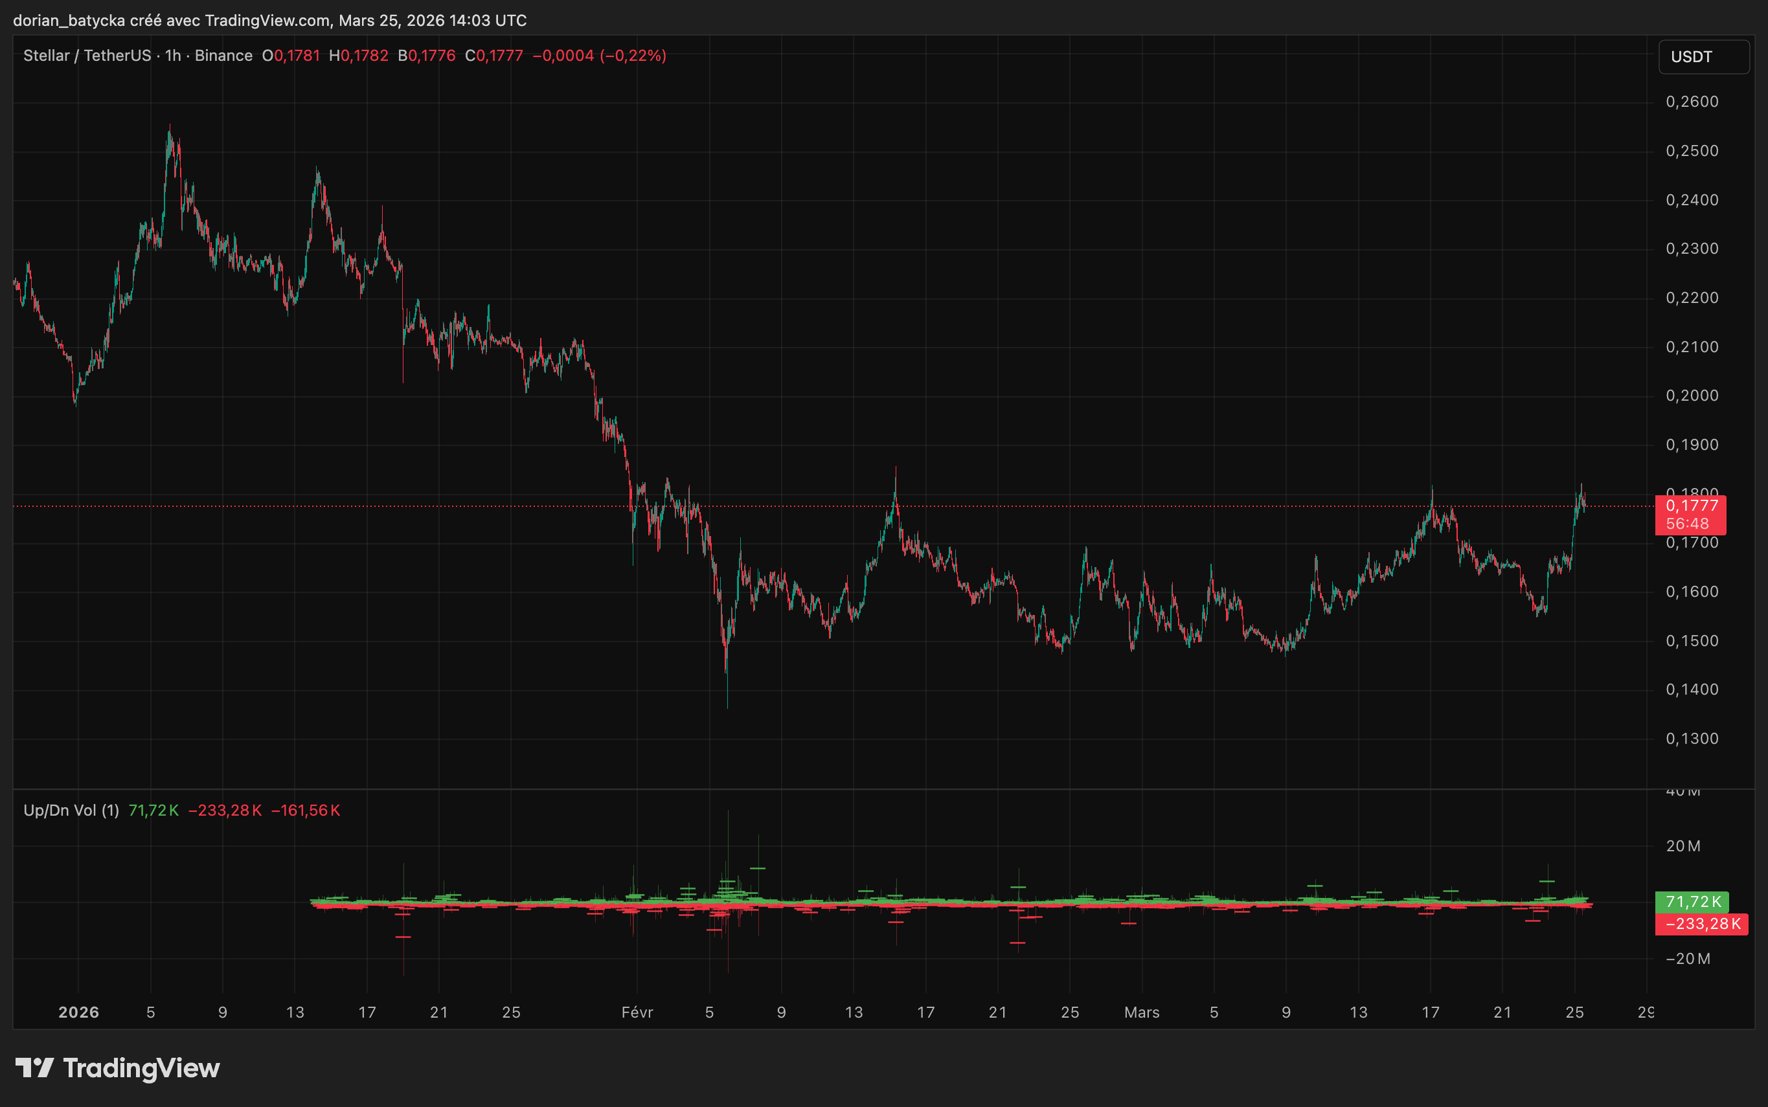Click the −0,0004 (−0,22%) change value

click(599, 56)
